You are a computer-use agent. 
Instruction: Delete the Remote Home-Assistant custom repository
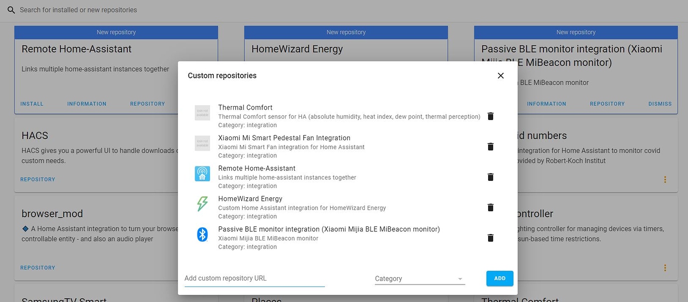491,177
